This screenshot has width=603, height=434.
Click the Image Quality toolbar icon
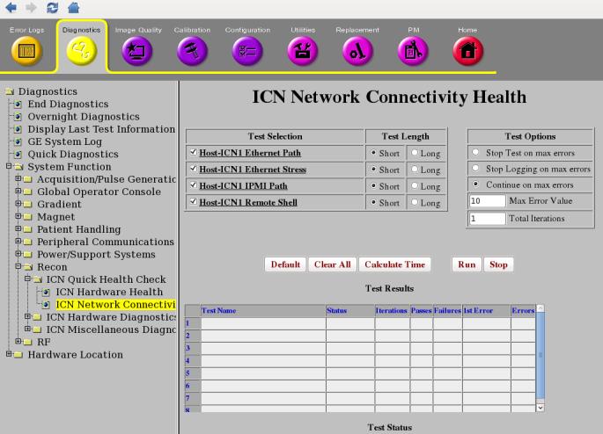(139, 52)
